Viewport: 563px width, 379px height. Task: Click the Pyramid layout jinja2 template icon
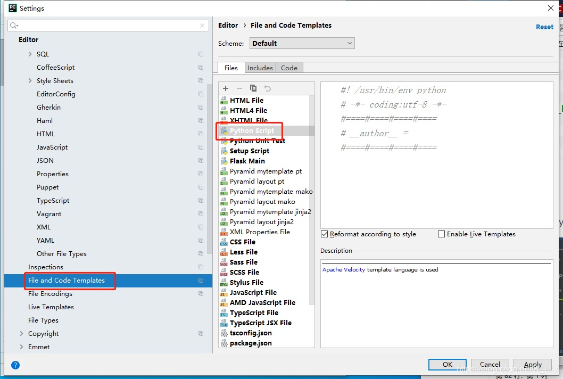click(223, 222)
